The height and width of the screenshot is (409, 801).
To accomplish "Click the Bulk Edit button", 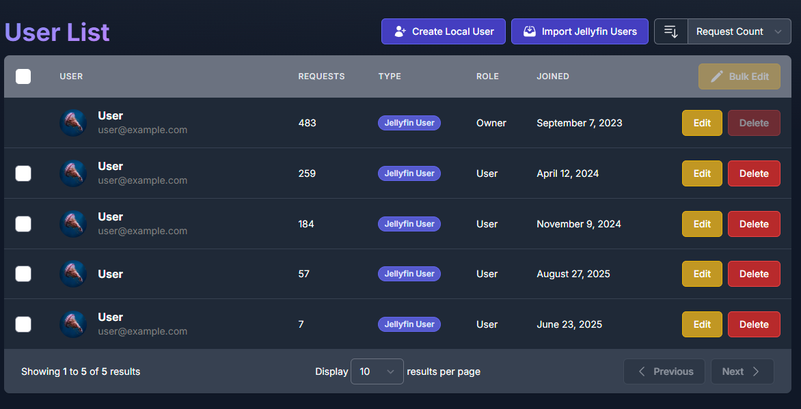I will 739,76.
